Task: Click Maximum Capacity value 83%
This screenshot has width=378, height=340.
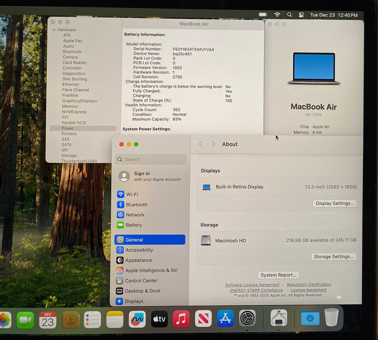Action: coord(177,119)
